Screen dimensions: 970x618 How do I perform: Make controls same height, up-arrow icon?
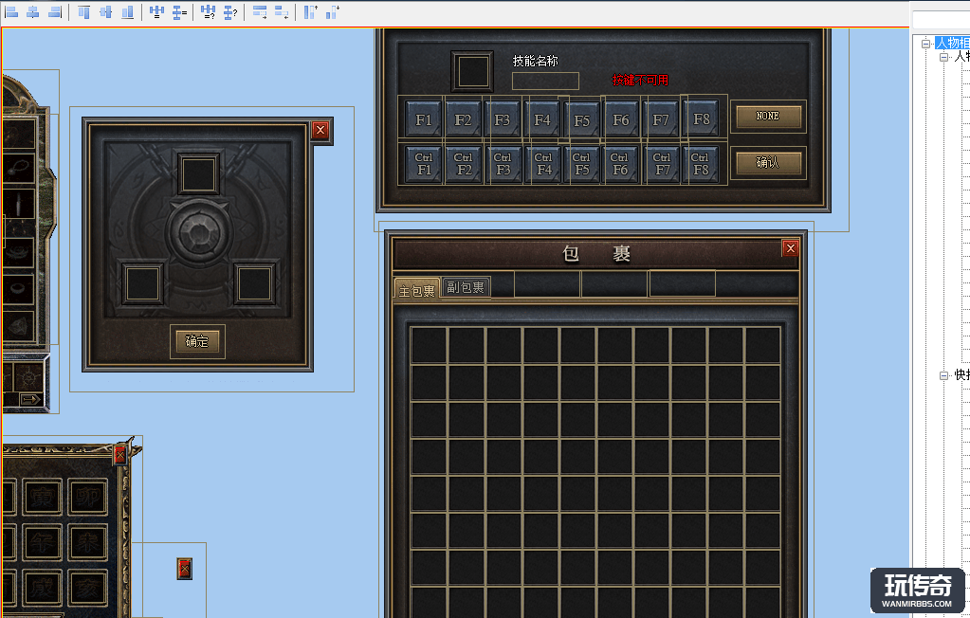pos(311,11)
